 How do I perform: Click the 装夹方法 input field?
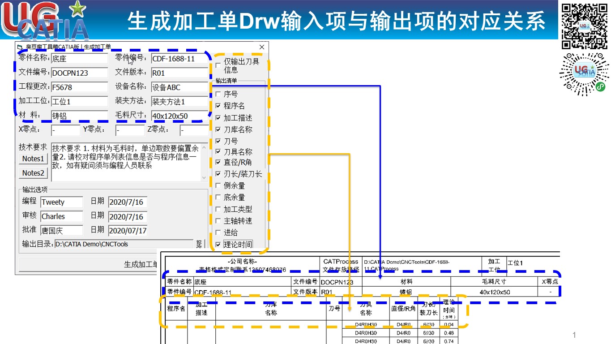pos(179,102)
